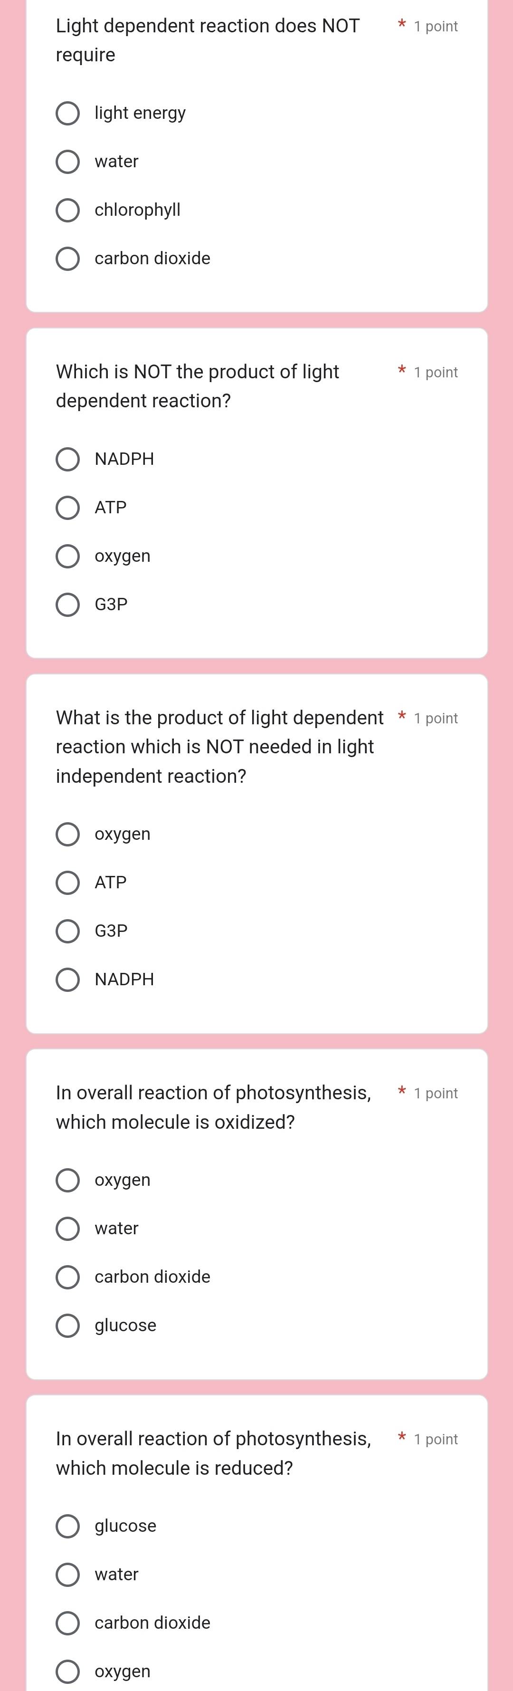This screenshot has height=1691, width=513.
Task: Select "water" as oxidized molecule
Action: pyautogui.click(x=67, y=1228)
